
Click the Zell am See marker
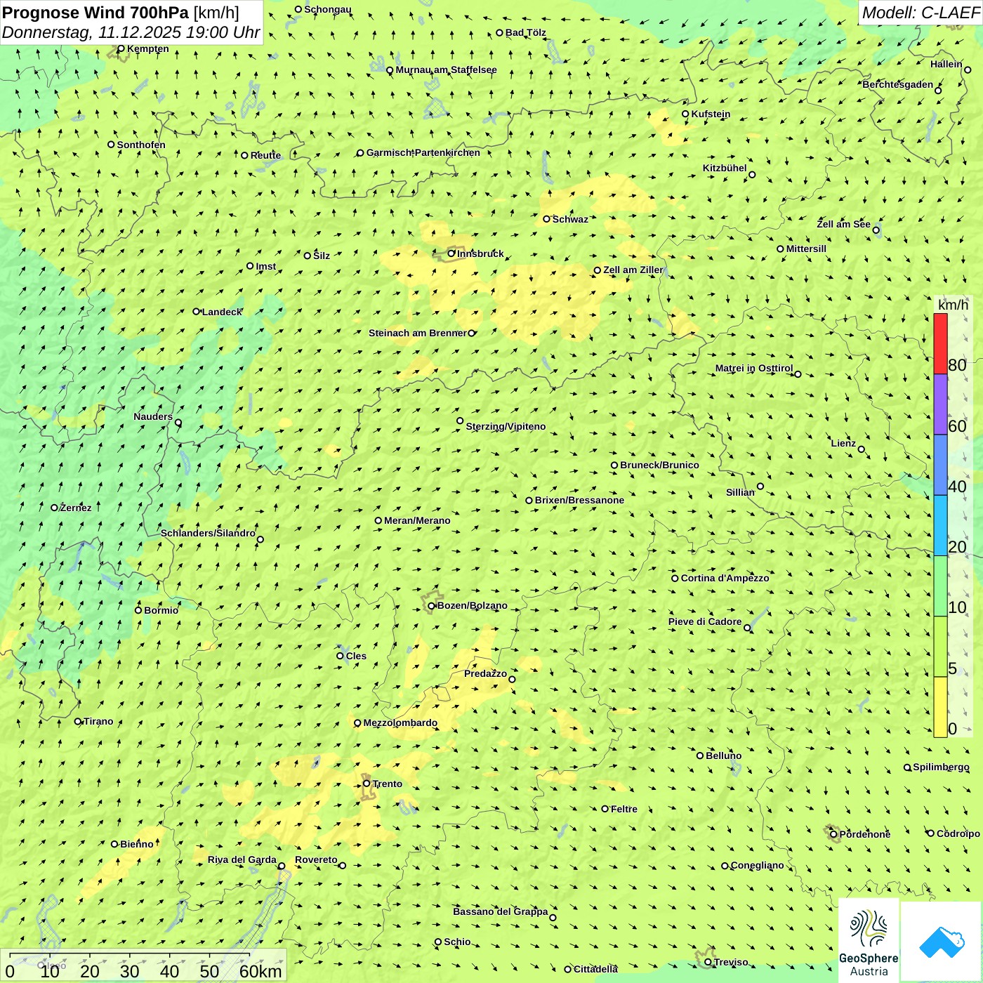(876, 230)
